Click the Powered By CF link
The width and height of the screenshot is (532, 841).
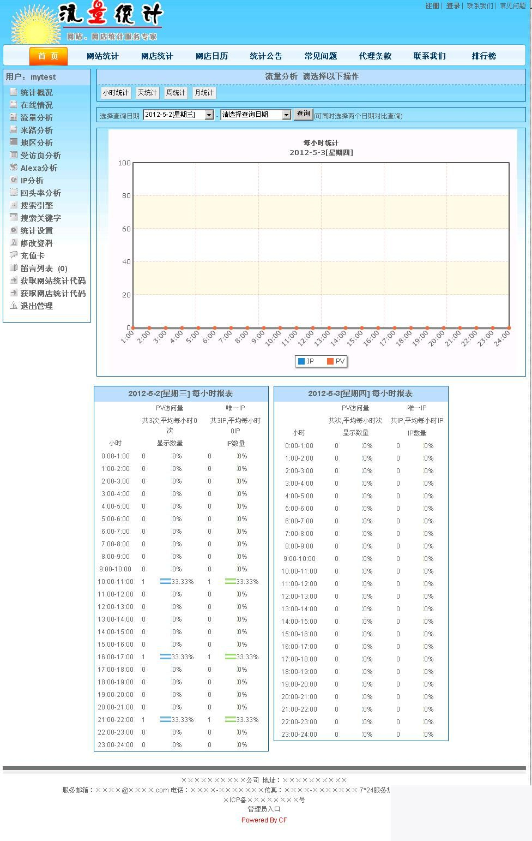(264, 820)
